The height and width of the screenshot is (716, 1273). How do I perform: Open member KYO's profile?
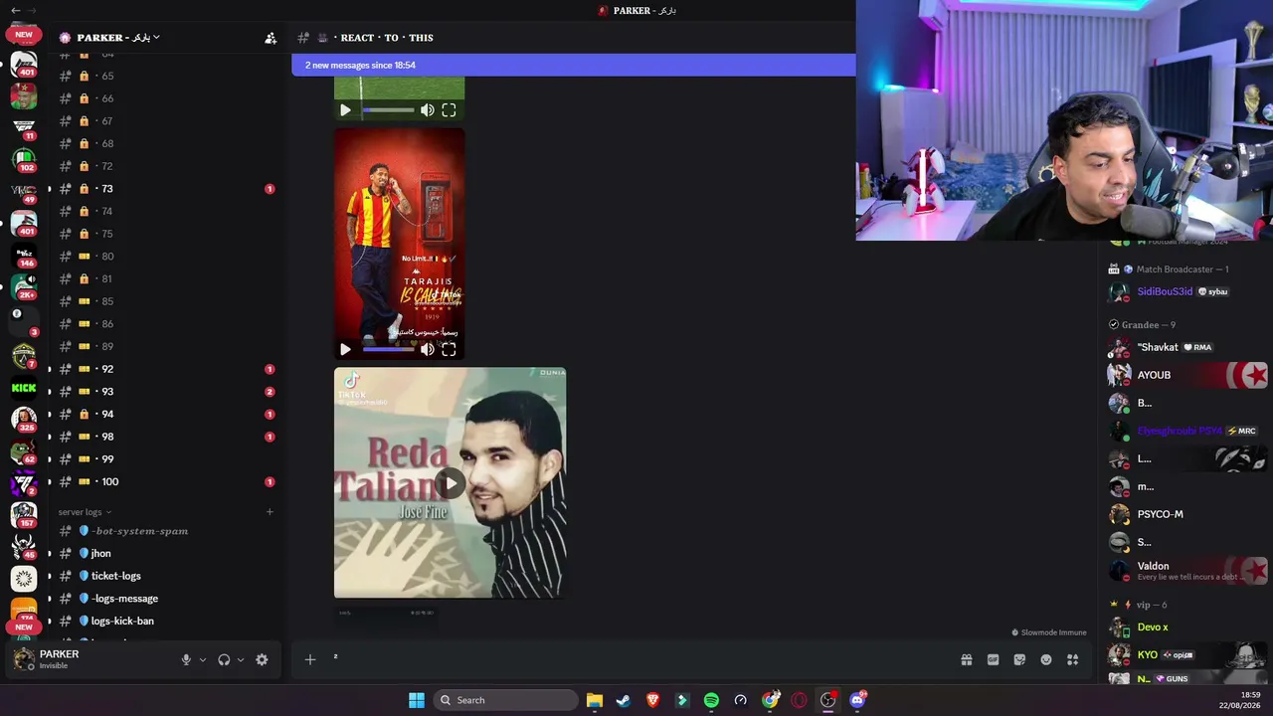1186,655
